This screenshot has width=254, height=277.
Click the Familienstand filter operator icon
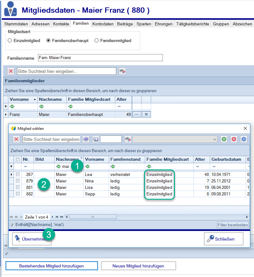pos(113,166)
